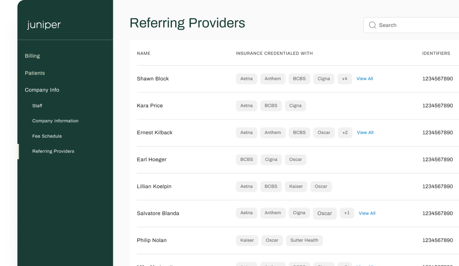The width and height of the screenshot is (459, 266).
Task: Expand the +1 tag for Salvatore Blanda
Action: [347, 213]
